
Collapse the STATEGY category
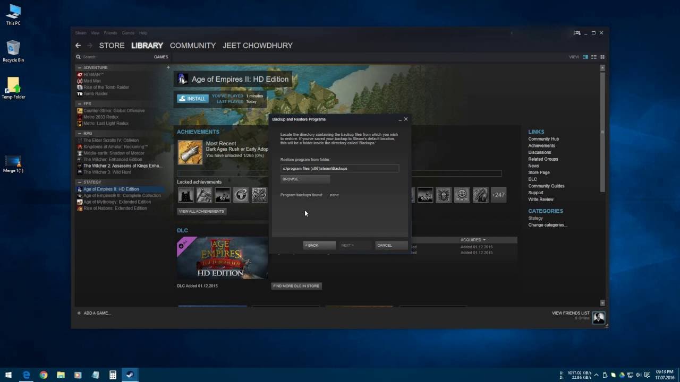point(80,183)
